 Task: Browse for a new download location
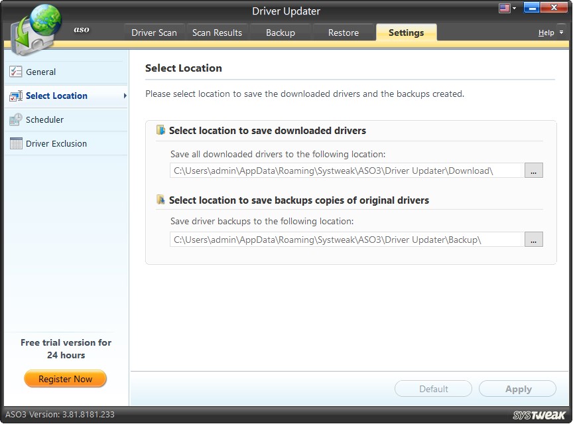(x=533, y=170)
